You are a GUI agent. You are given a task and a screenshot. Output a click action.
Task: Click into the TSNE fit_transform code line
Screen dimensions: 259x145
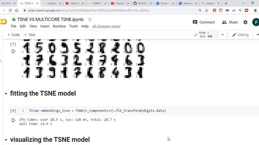pos(98,111)
